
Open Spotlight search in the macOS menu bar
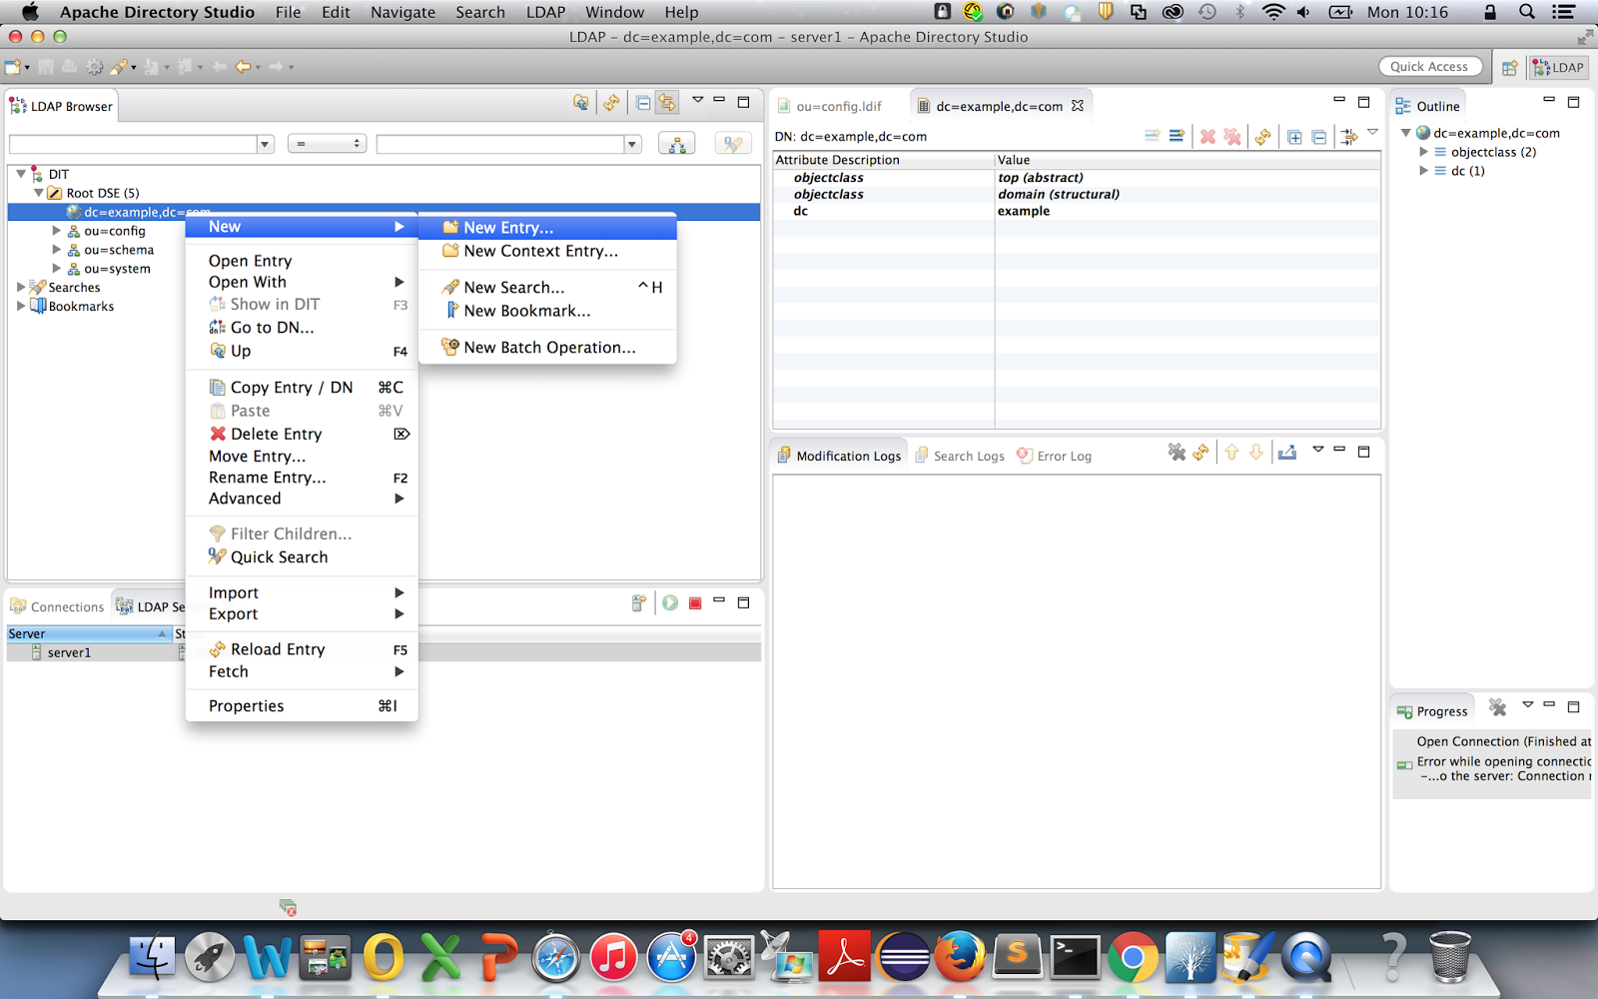pos(1526,12)
